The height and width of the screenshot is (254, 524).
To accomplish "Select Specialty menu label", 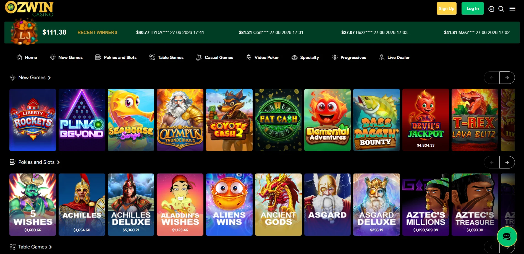I will pyautogui.click(x=310, y=57).
